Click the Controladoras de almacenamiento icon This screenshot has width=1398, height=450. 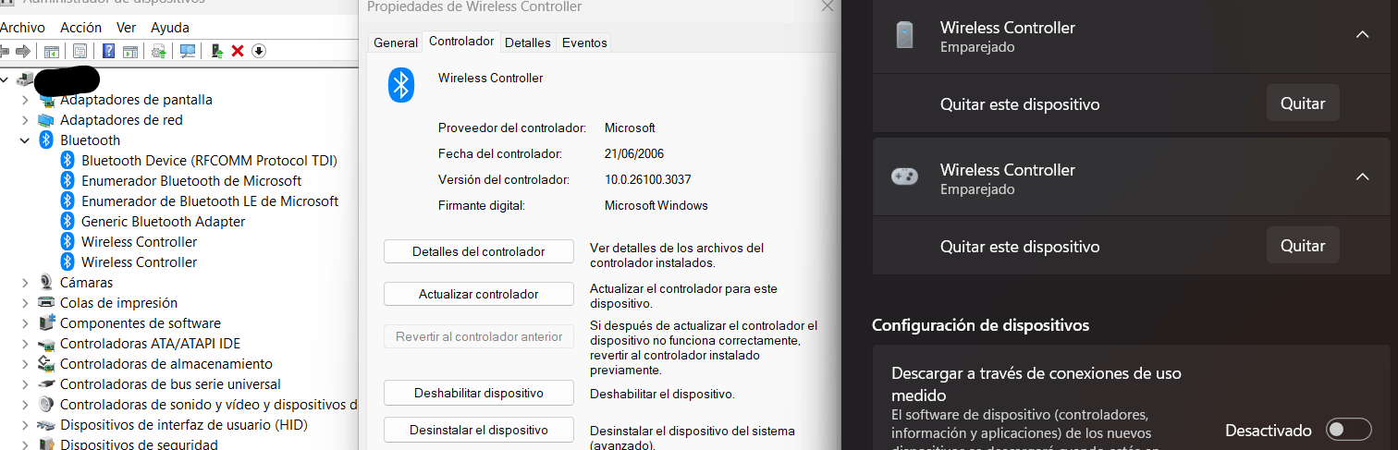click(46, 364)
